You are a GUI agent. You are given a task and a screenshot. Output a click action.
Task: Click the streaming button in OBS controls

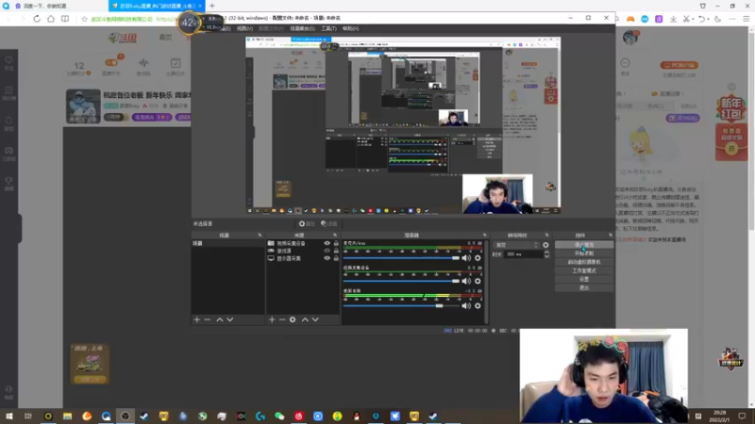pos(584,245)
